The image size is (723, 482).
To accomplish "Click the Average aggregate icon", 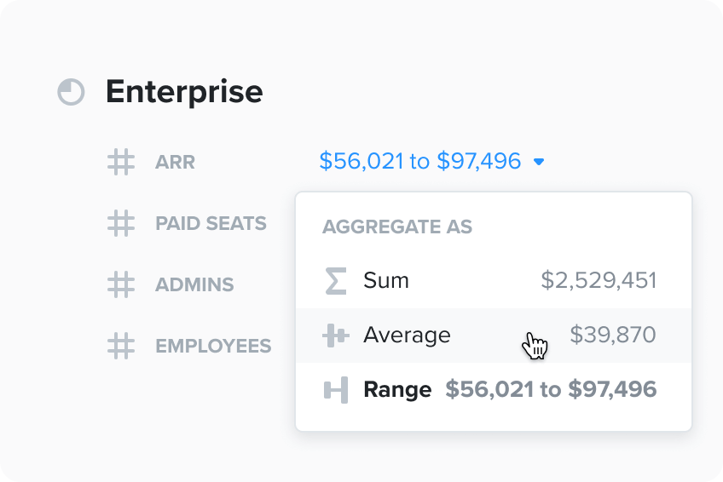I will tap(336, 336).
